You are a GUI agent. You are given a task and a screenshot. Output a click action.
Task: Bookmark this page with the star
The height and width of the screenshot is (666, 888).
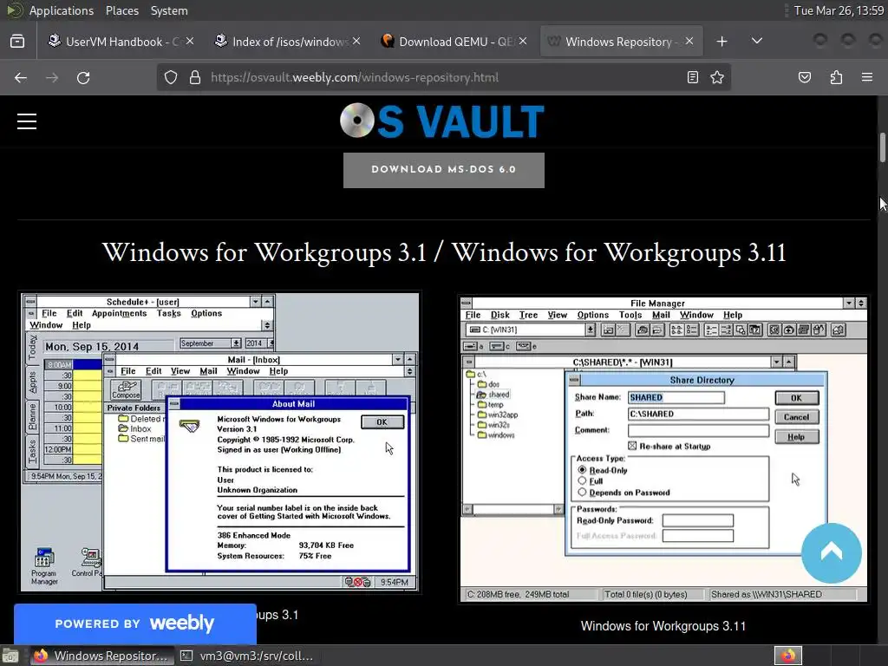717,77
